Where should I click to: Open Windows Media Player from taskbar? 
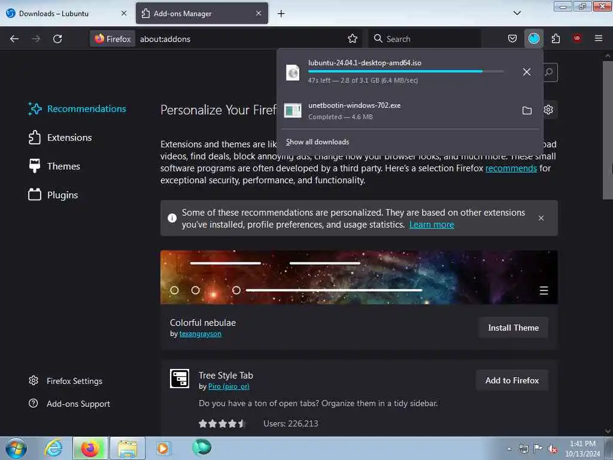[163, 448]
